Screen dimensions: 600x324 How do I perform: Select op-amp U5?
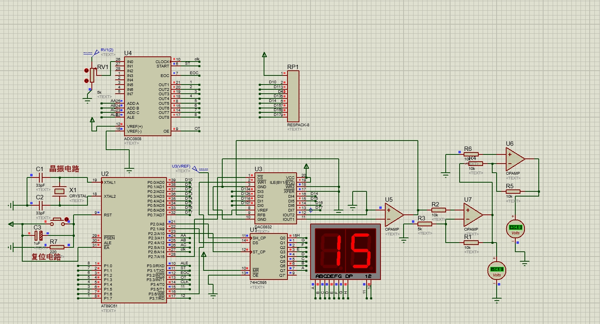click(x=394, y=215)
